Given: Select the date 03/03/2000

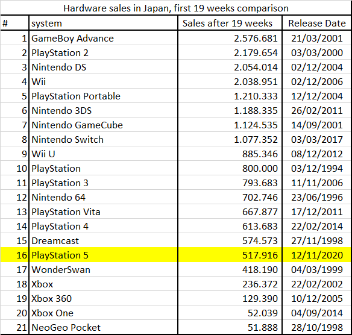Looking at the screenshot, I should click(x=317, y=53).
